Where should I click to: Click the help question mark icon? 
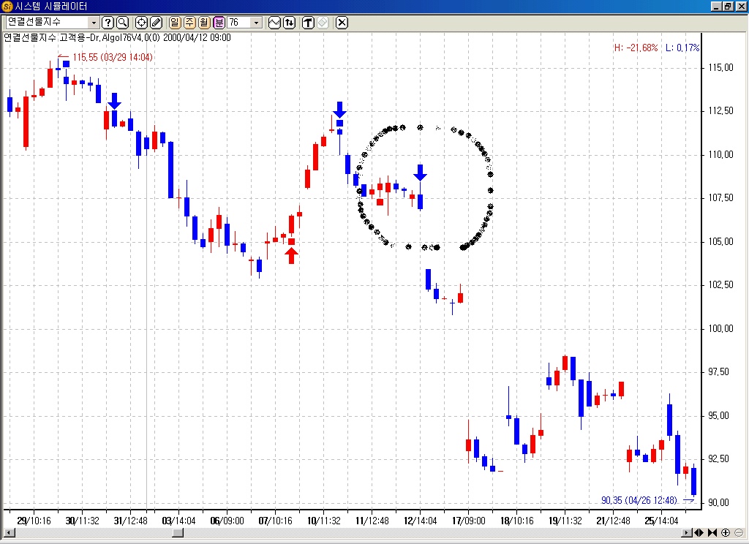(108, 23)
